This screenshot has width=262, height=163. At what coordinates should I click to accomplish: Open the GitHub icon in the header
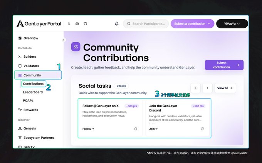pos(86,24)
